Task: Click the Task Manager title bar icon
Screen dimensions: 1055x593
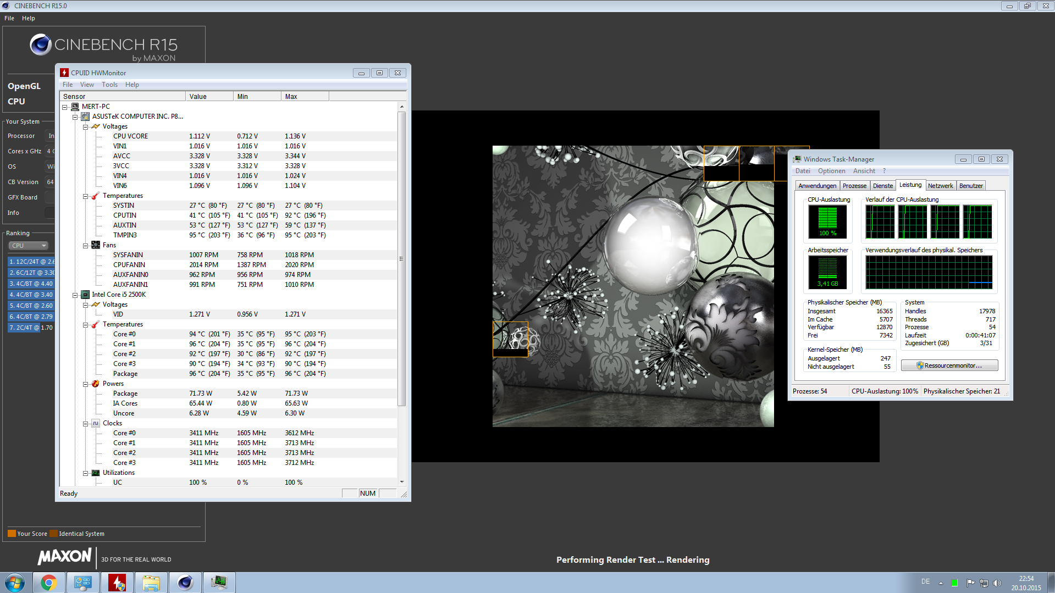Action: (x=797, y=159)
